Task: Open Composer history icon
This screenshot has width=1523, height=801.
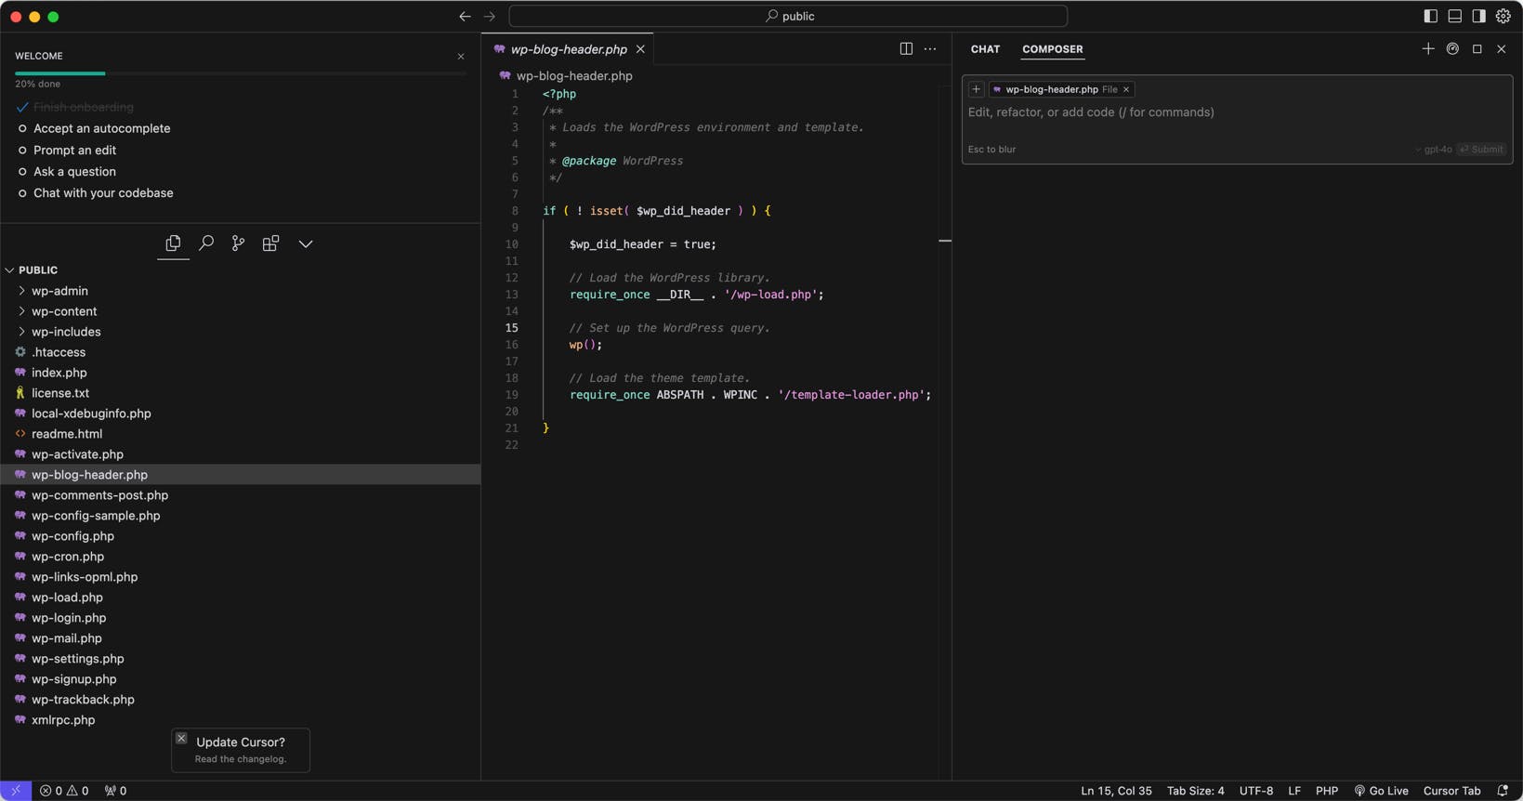Action: 1452,49
